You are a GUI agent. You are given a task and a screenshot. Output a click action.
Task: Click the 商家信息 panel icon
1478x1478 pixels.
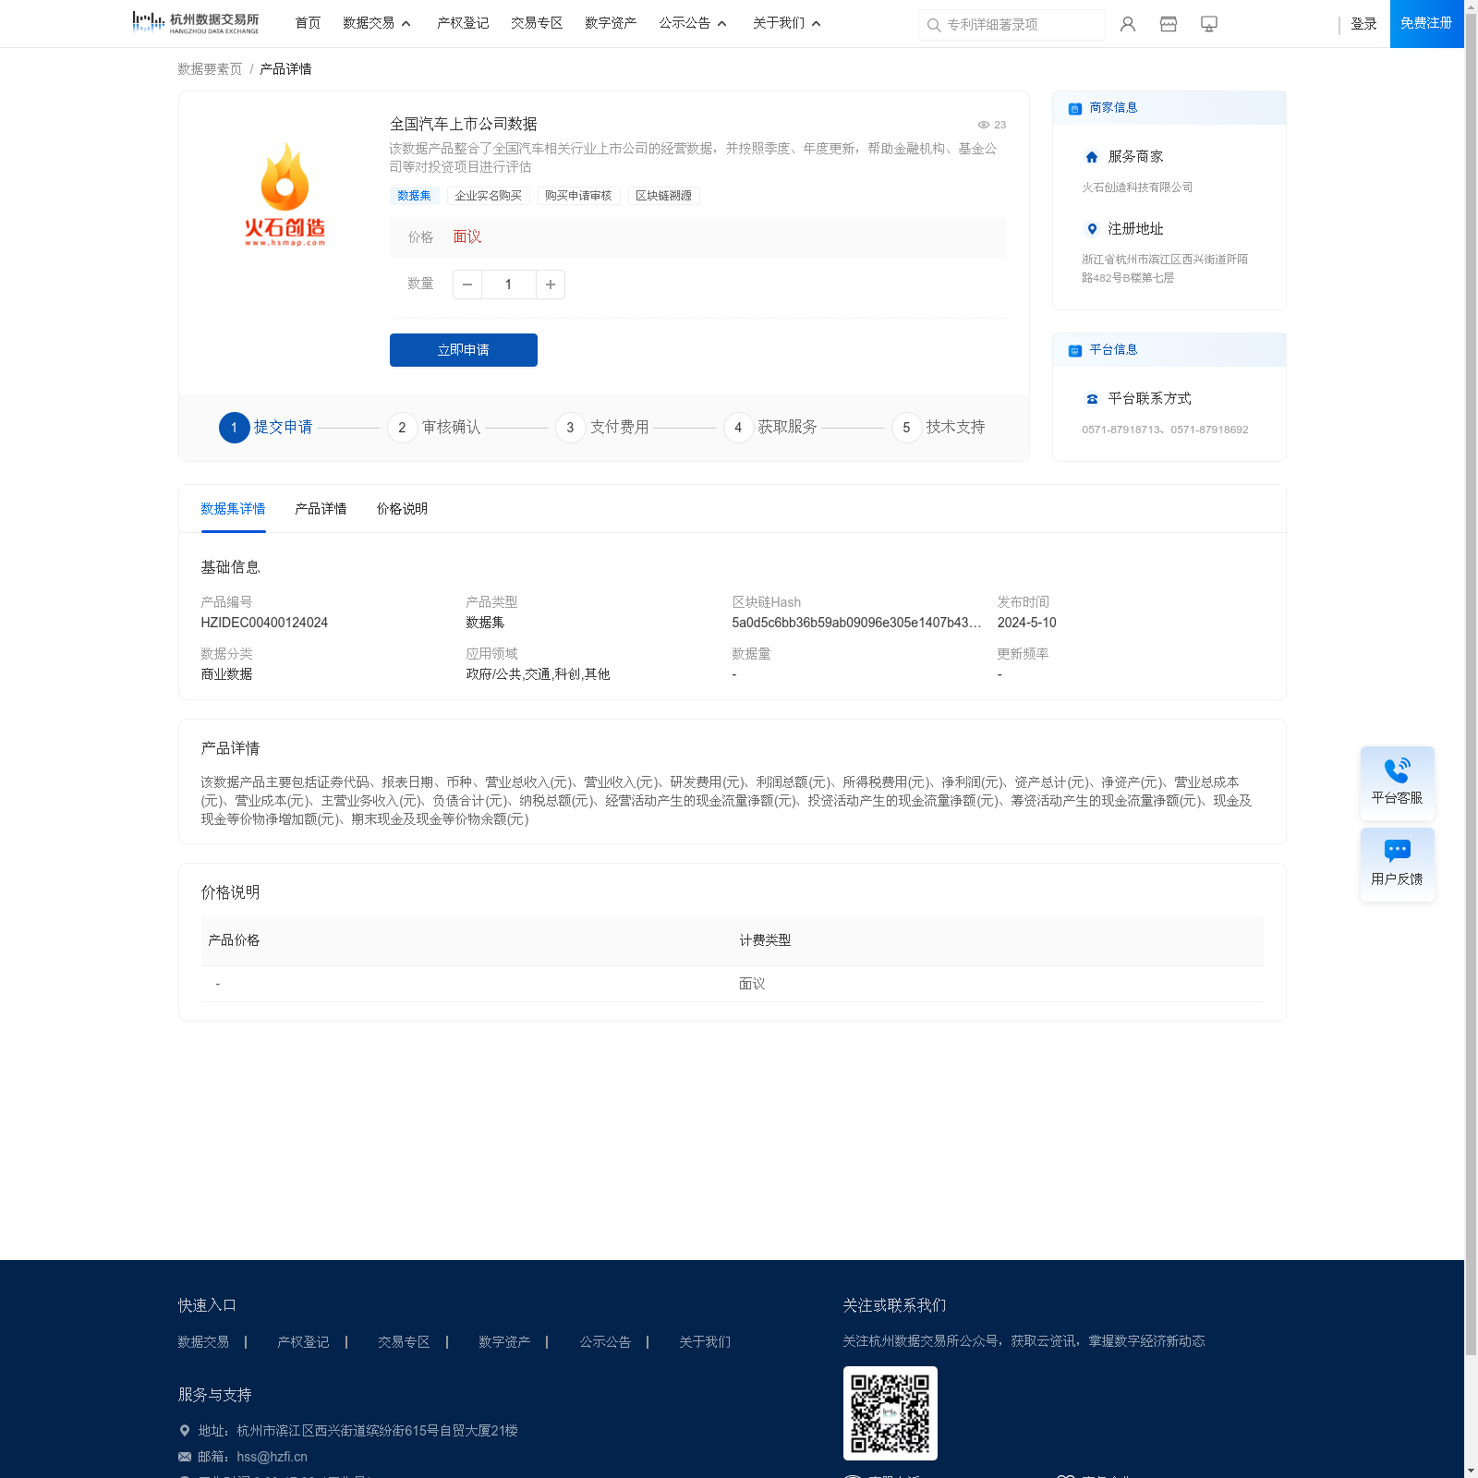(x=1075, y=108)
